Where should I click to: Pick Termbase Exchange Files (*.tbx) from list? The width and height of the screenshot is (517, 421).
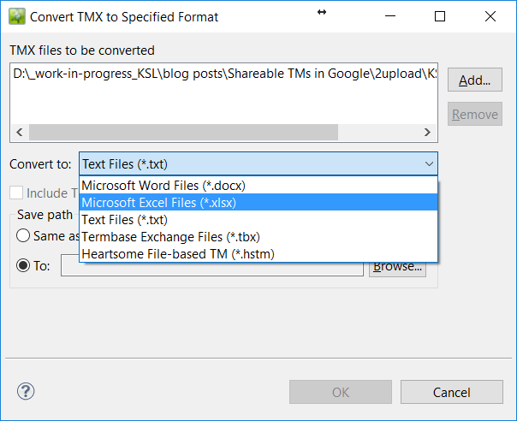pyautogui.click(x=258, y=237)
